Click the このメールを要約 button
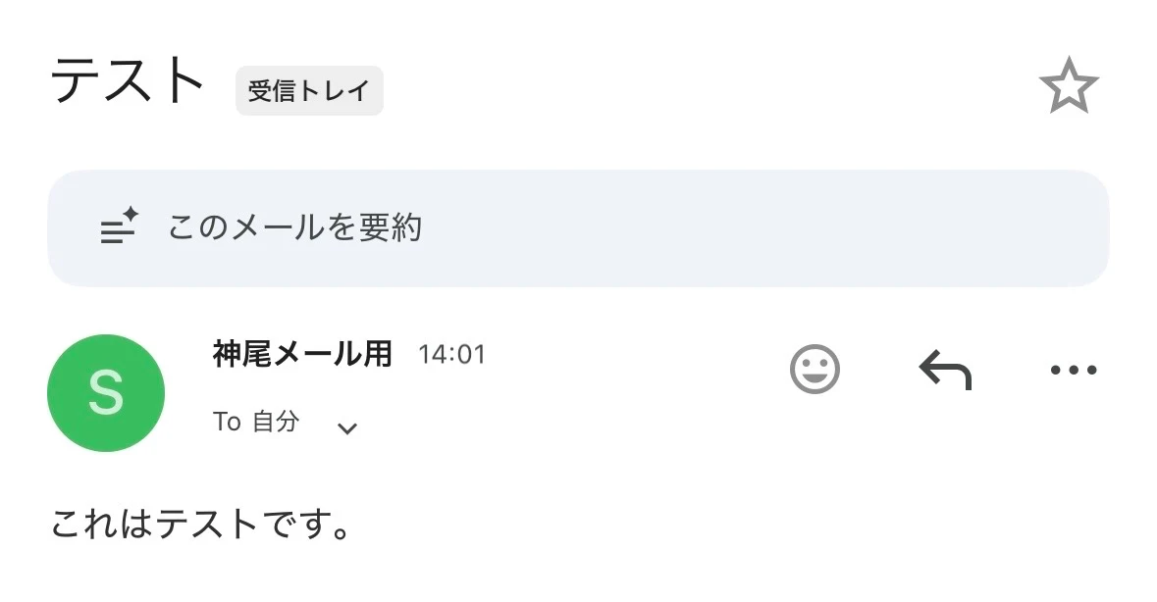1157x602 pixels. (x=294, y=227)
